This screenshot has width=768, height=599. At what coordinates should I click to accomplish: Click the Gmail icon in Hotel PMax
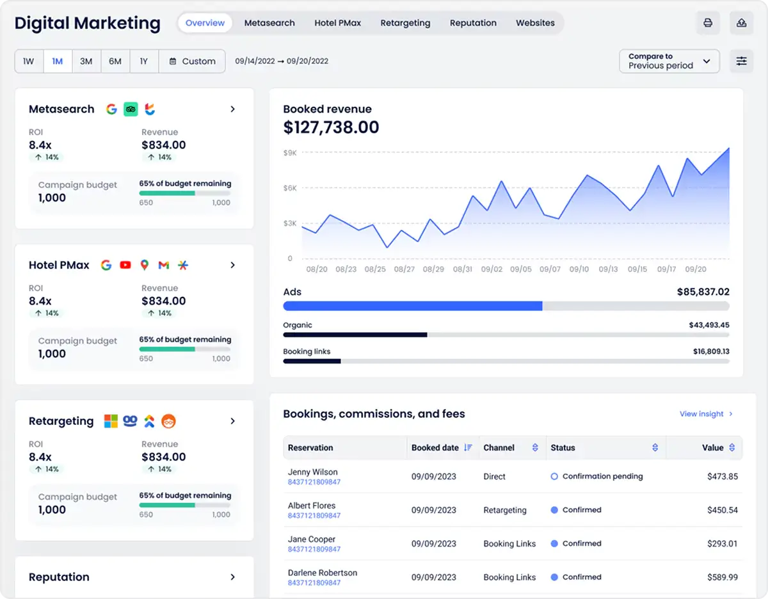click(164, 265)
